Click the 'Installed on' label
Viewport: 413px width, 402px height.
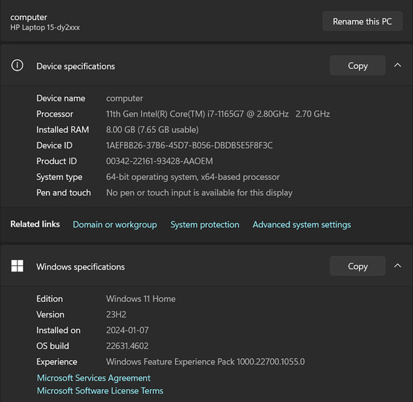[59, 330]
